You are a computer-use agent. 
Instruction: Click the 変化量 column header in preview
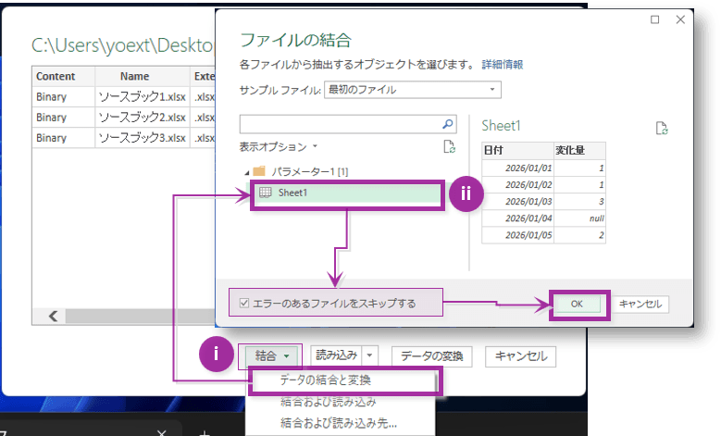[579, 150]
